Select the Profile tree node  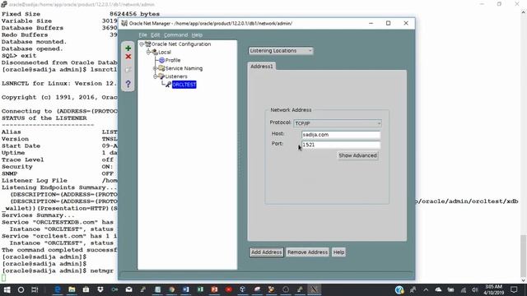pos(173,60)
